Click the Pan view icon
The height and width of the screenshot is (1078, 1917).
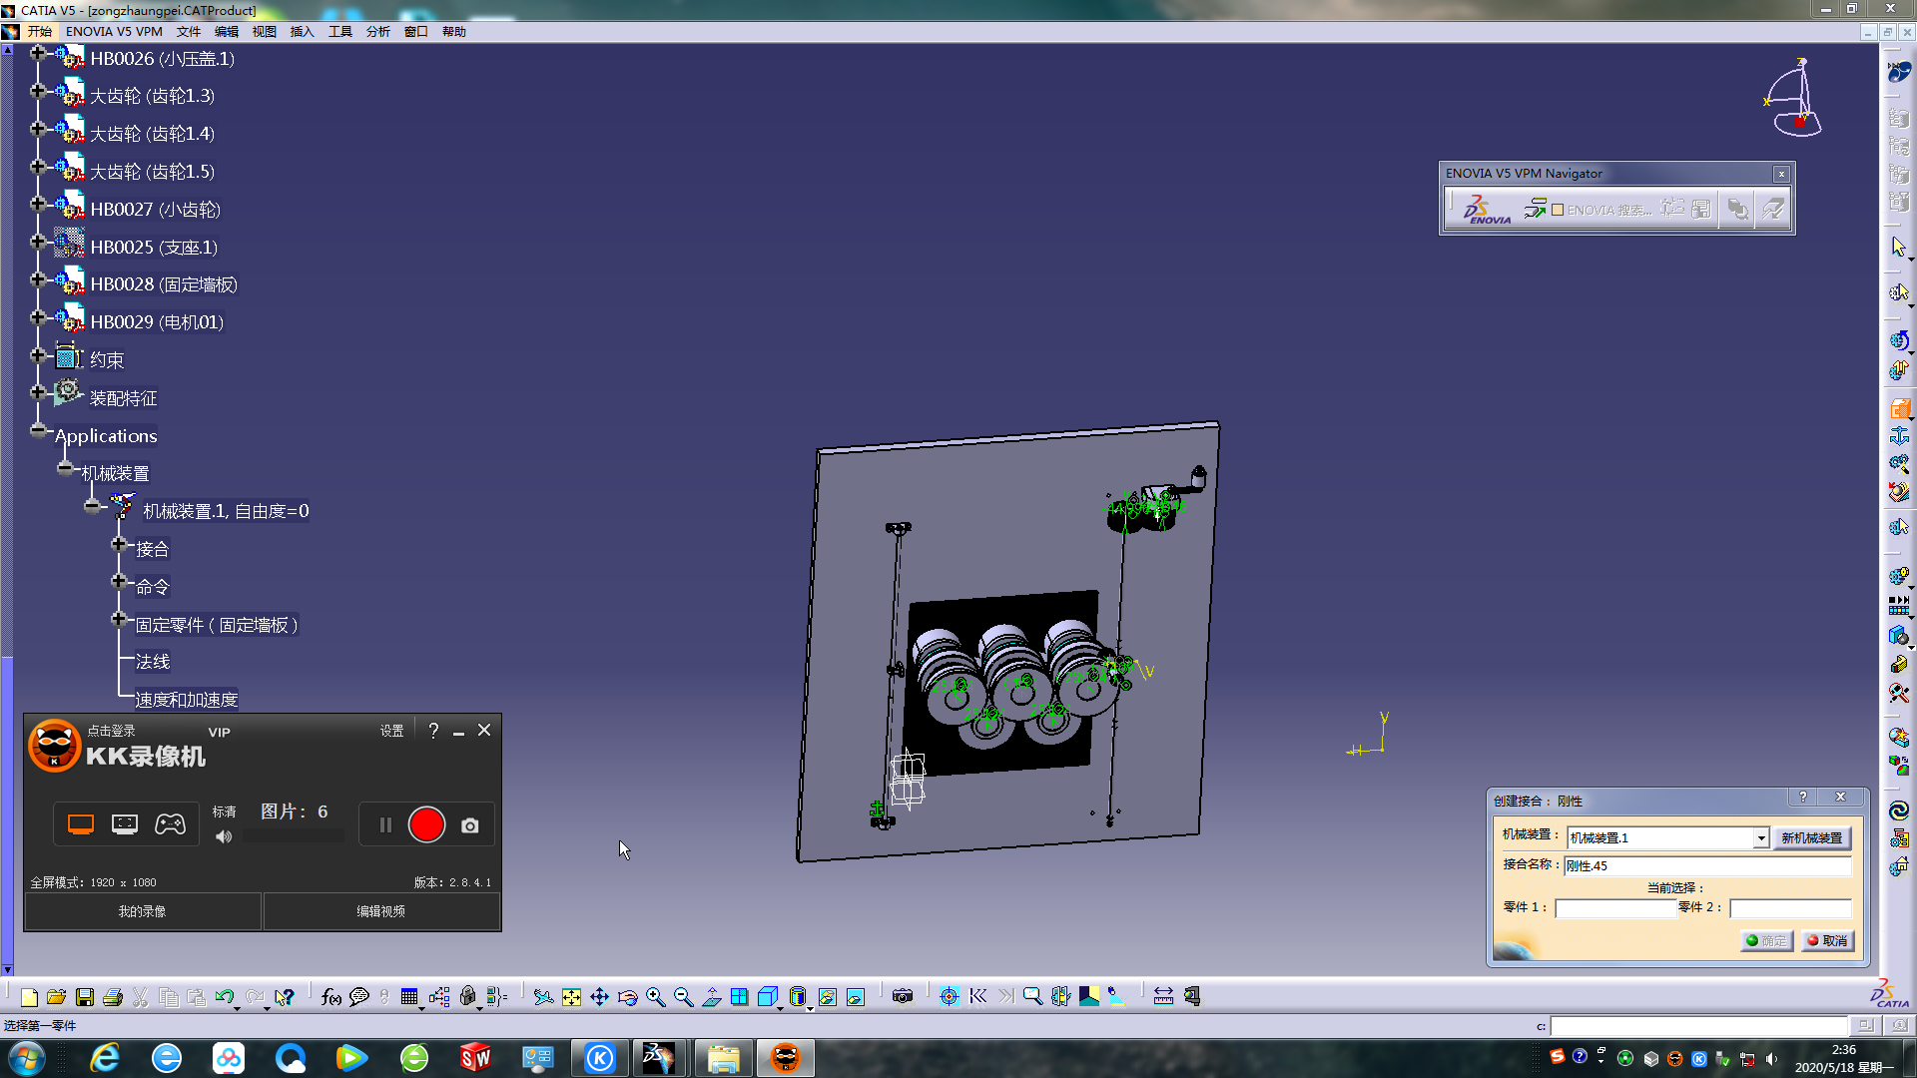pos(599,996)
